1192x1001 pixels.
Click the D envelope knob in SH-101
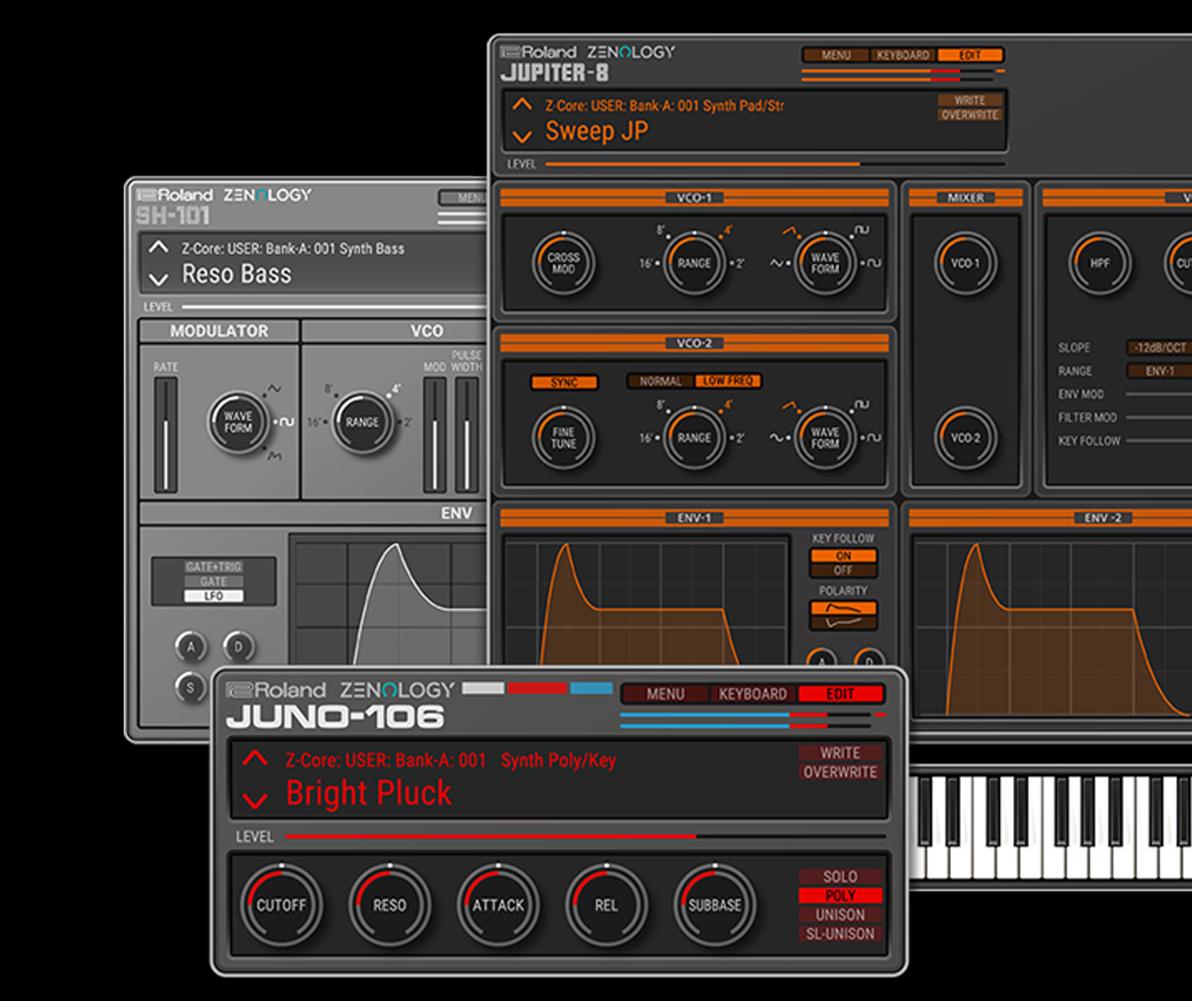point(238,647)
